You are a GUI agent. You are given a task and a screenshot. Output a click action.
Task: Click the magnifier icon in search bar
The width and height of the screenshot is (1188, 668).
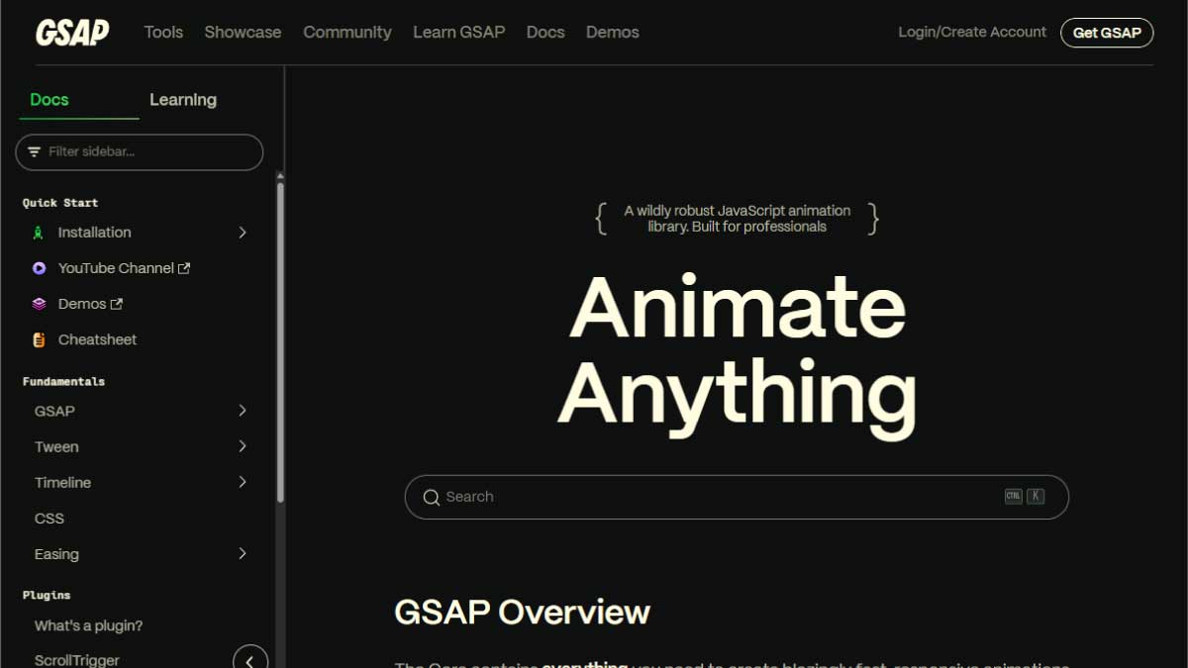point(431,498)
